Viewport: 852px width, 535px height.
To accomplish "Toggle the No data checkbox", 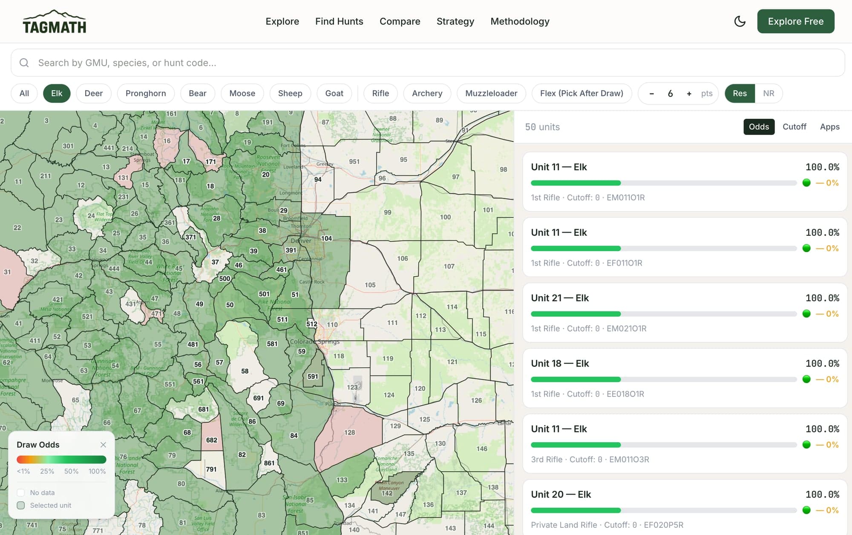I will tap(20, 492).
